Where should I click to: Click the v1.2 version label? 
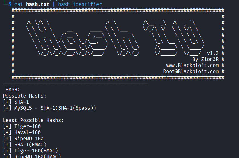click(x=213, y=53)
